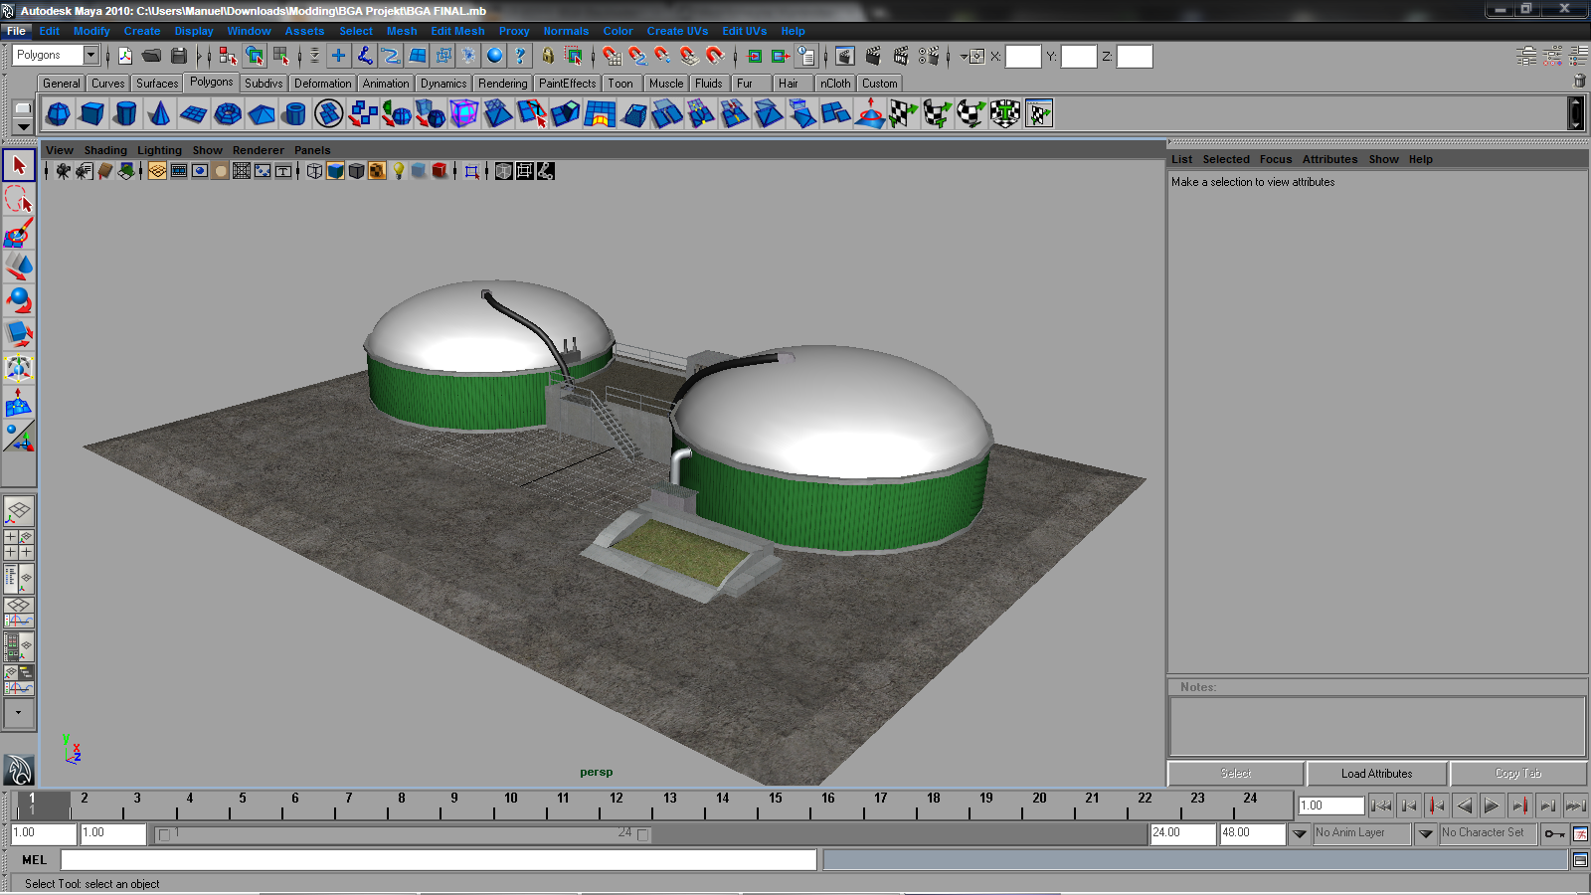Toggle snap to curves magnet

tap(637, 56)
